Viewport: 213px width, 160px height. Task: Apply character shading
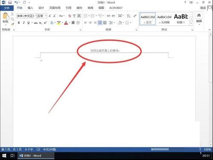[73, 23]
